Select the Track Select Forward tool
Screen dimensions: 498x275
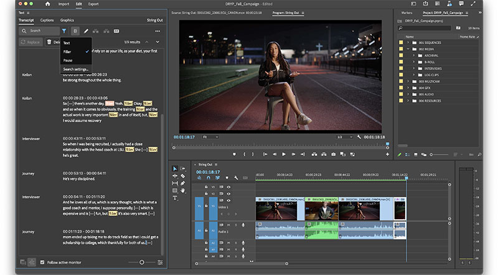[x=182, y=169]
